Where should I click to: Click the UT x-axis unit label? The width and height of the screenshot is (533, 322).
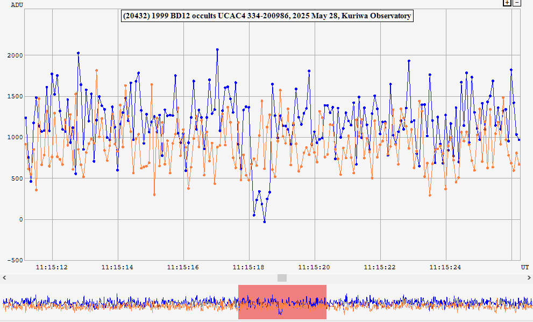[524, 267]
